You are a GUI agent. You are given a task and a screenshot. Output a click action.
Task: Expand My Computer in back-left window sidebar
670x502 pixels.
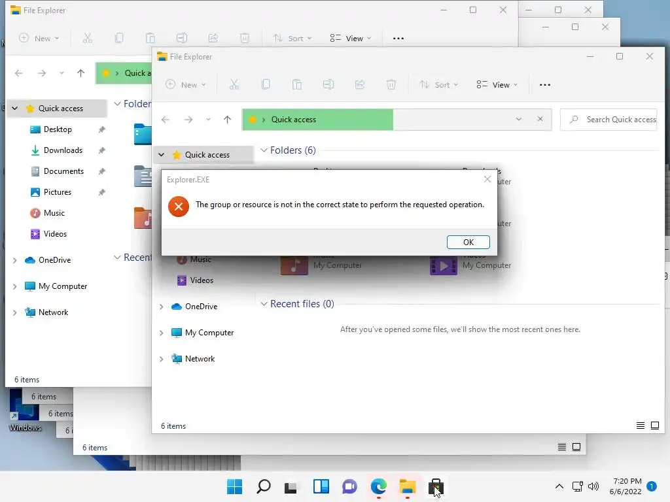[x=15, y=286]
